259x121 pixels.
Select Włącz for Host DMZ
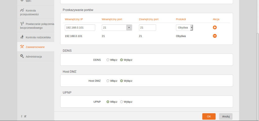coord(108,81)
